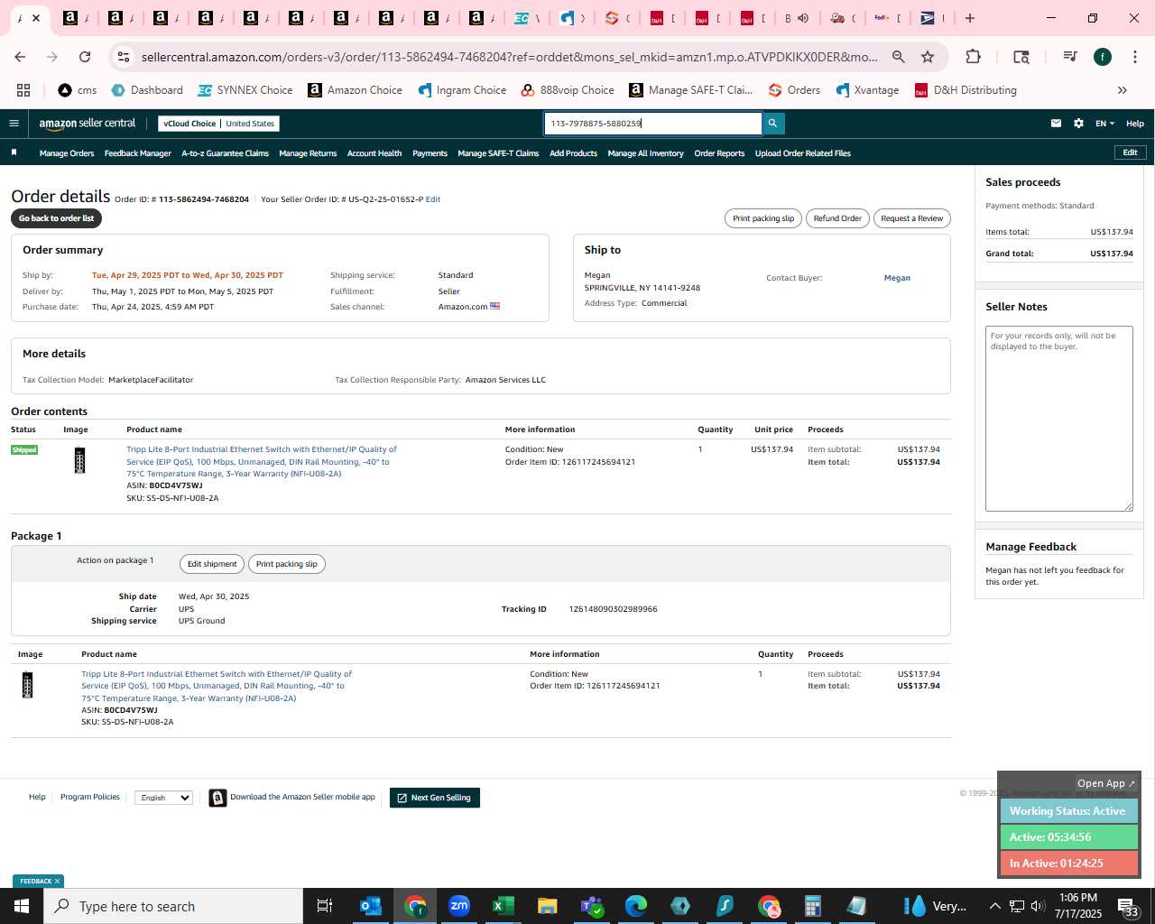Expand the system tray hidden icons arrow

[x=994, y=906]
